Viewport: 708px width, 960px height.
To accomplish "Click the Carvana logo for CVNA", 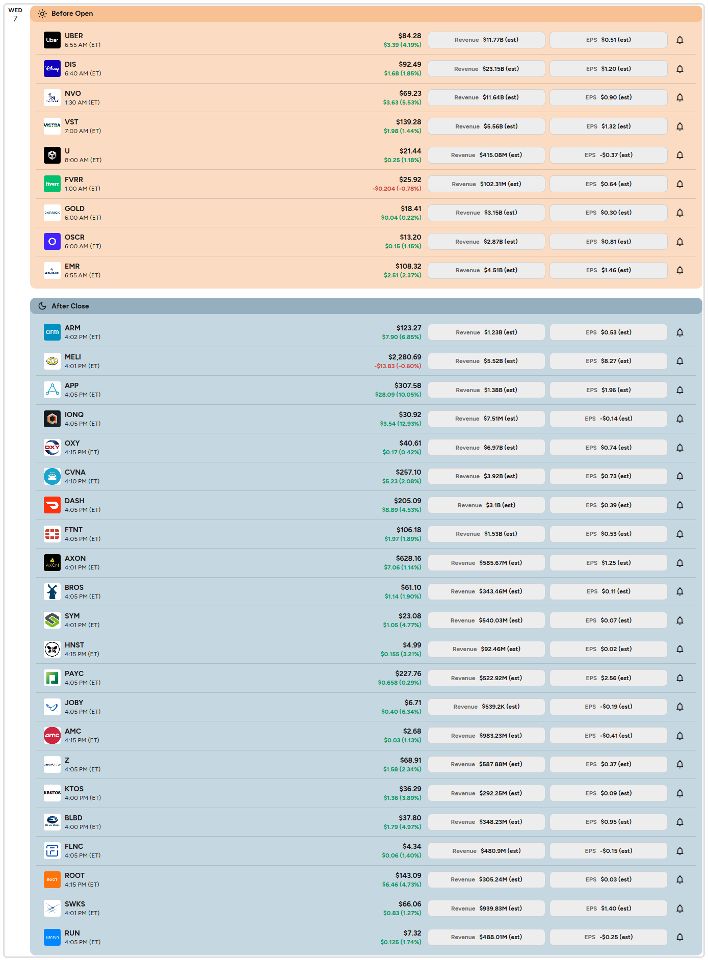I will pos(52,476).
